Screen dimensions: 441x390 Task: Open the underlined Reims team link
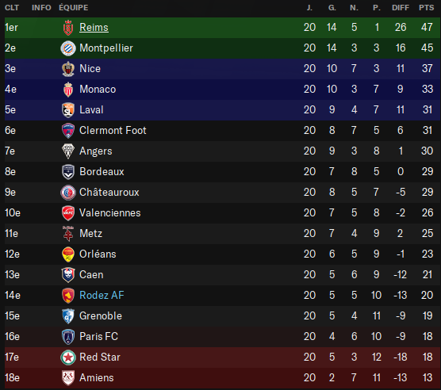pyautogui.click(x=94, y=27)
